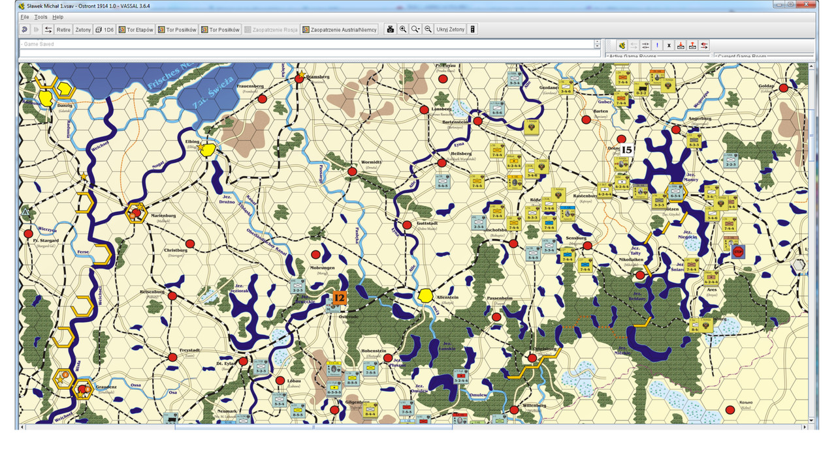
Task: Click the camera snapshot icon
Action: coord(391,29)
